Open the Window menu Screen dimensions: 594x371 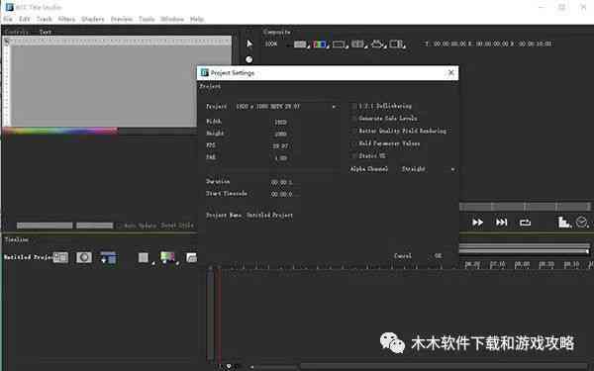coord(172,19)
